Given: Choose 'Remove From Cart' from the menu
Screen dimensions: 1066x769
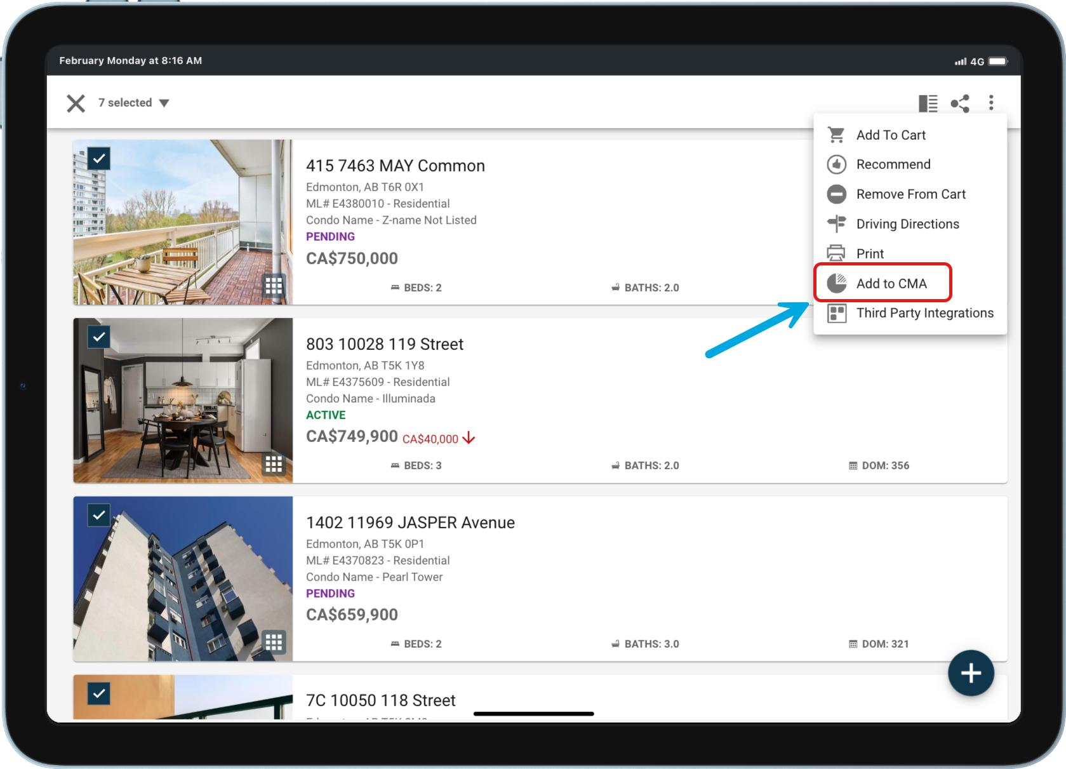Looking at the screenshot, I should click(910, 194).
